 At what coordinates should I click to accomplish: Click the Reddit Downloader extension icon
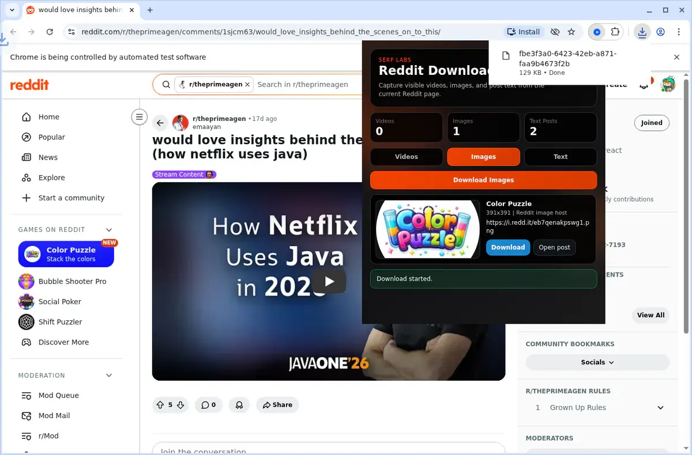click(597, 32)
